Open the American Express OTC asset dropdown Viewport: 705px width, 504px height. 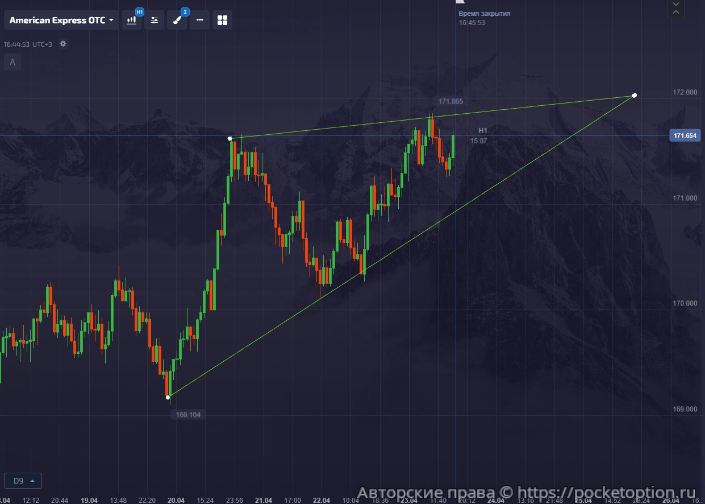tap(61, 20)
